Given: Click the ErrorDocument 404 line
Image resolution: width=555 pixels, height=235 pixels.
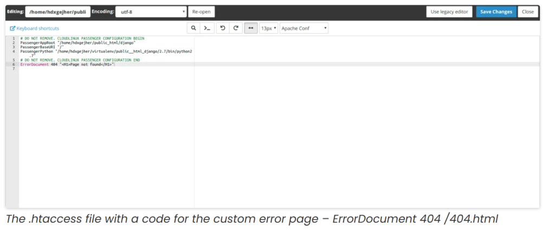Looking at the screenshot, I should (68, 64).
